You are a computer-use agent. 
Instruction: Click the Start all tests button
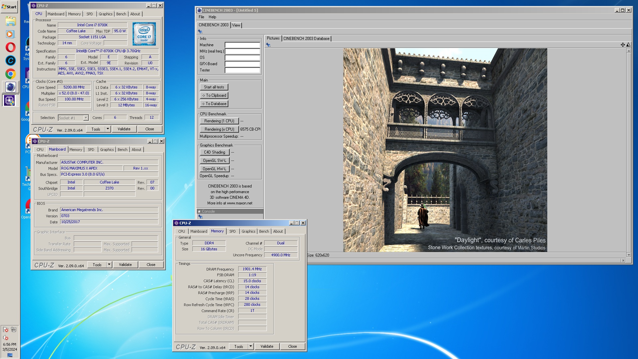pyautogui.click(x=214, y=87)
